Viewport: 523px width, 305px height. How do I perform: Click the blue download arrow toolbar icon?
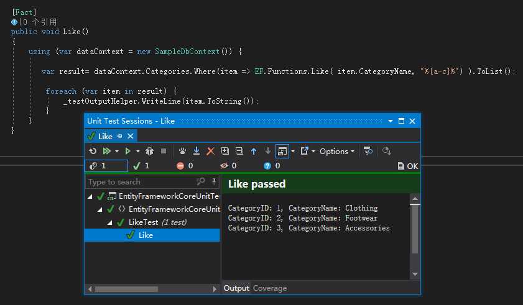point(197,151)
